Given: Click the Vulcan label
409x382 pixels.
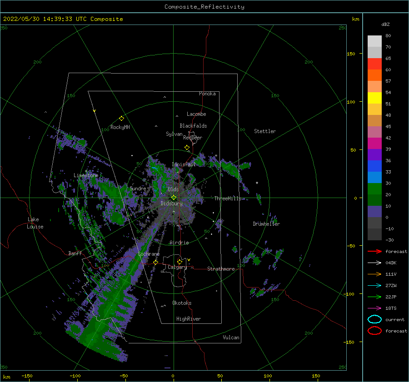Looking at the screenshot, I should 231,337.
